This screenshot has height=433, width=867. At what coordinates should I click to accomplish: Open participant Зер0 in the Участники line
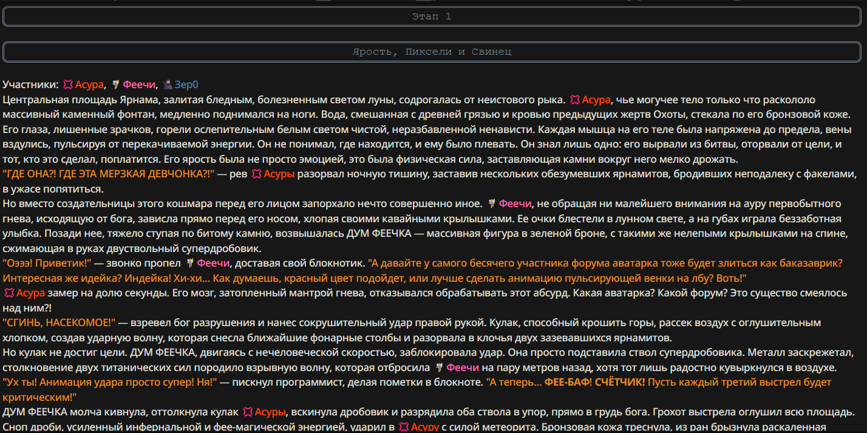coord(186,85)
